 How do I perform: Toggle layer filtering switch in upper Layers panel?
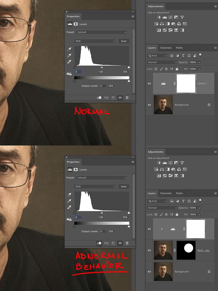click(200, 55)
